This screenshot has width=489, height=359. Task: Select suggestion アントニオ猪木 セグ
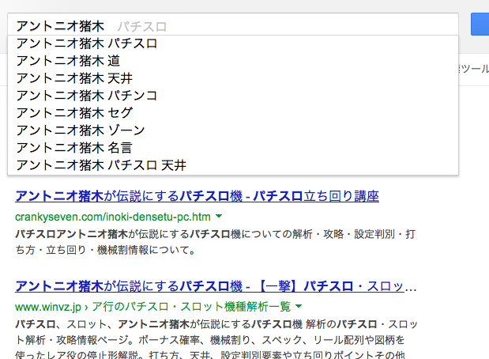tap(232, 113)
